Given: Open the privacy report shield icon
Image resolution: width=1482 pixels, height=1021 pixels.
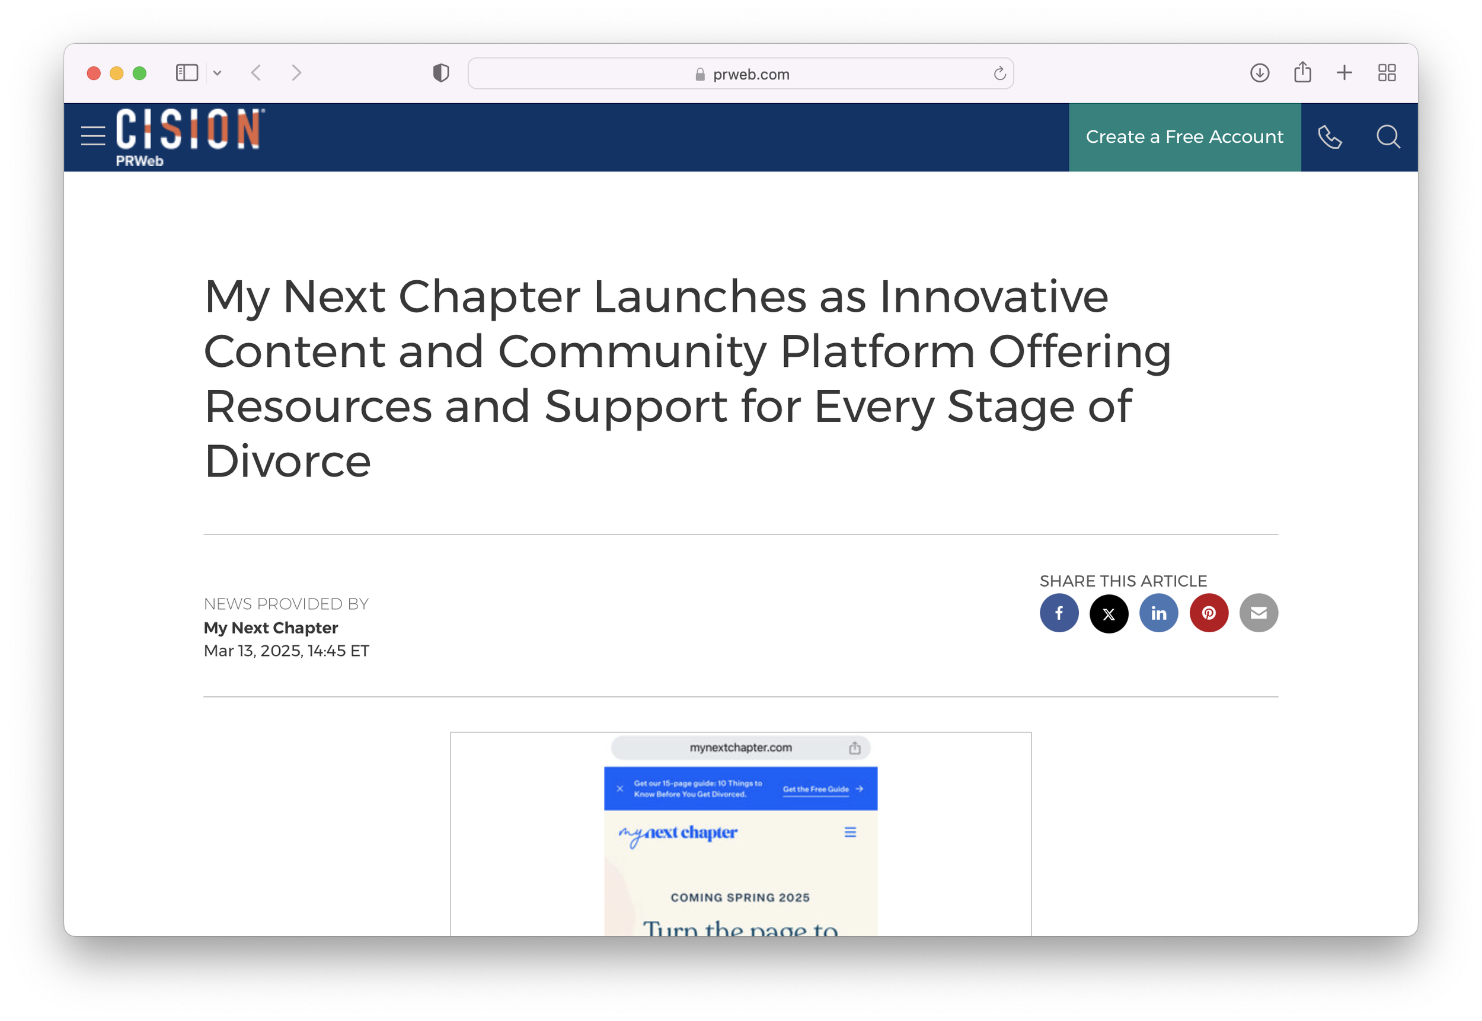Looking at the screenshot, I should [x=441, y=73].
